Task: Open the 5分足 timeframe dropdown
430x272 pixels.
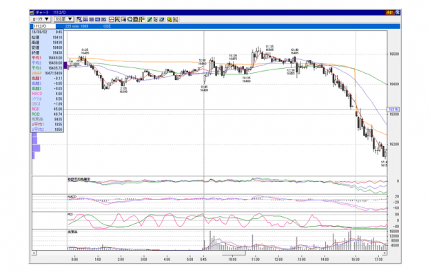Action: coord(64,19)
